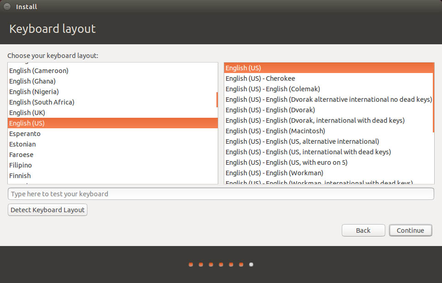Image resolution: width=442 pixels, height=283 pixels.
Task: Select Dvorak, international with dead keys variant
Action: pyautogui.click(x=329, y=121)
